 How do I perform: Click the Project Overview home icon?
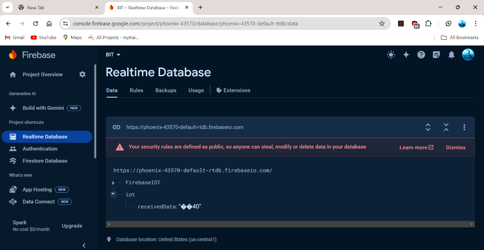tap(13, 75)
